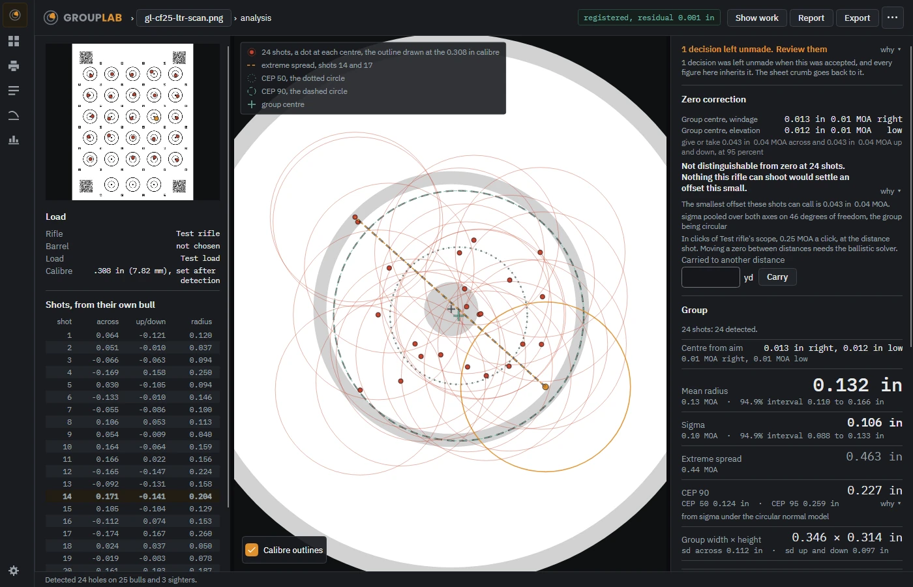Click the analysis breadcrumb
The height and width of the screenshot is (587, 913).
256,18
